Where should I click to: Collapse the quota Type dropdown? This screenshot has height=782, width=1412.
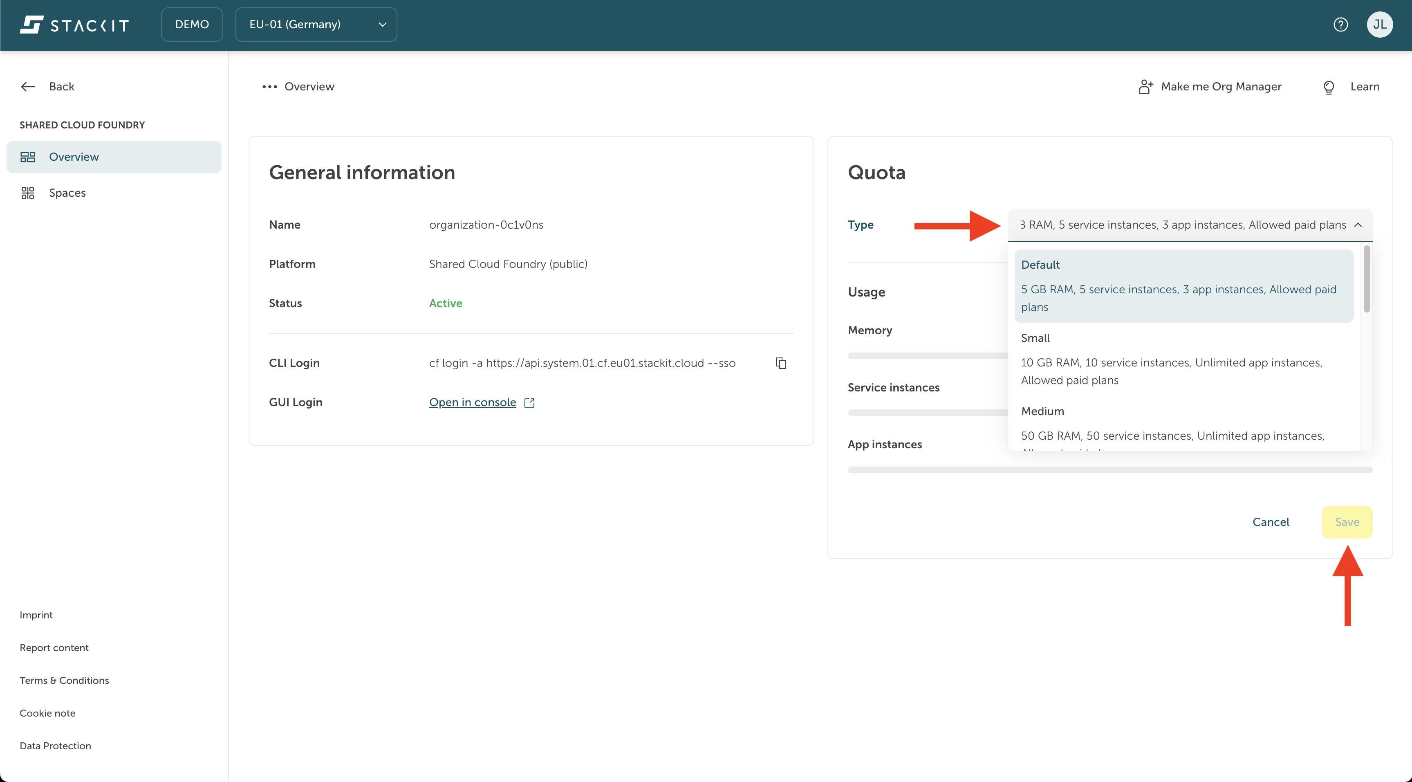pos(1358,225)
